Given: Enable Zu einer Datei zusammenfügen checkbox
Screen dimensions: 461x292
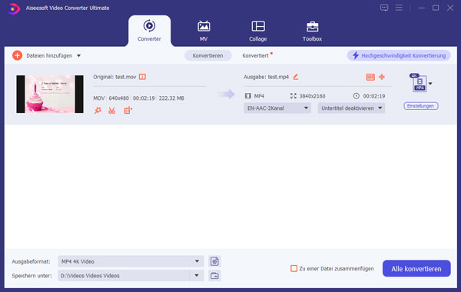Looking at the screenshot, I should point(294,268).
